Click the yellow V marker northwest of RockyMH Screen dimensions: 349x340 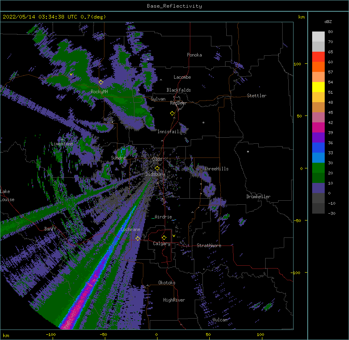tap(71, 74)
